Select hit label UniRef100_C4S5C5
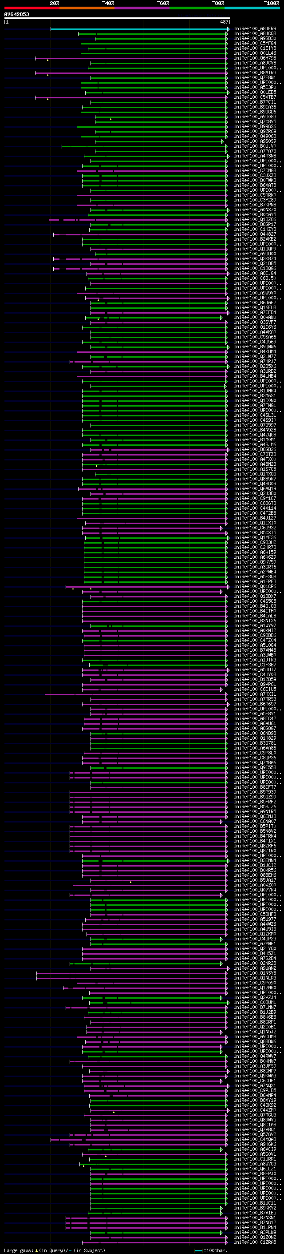Screen dimensions: 284x1254 click(255, 601)
